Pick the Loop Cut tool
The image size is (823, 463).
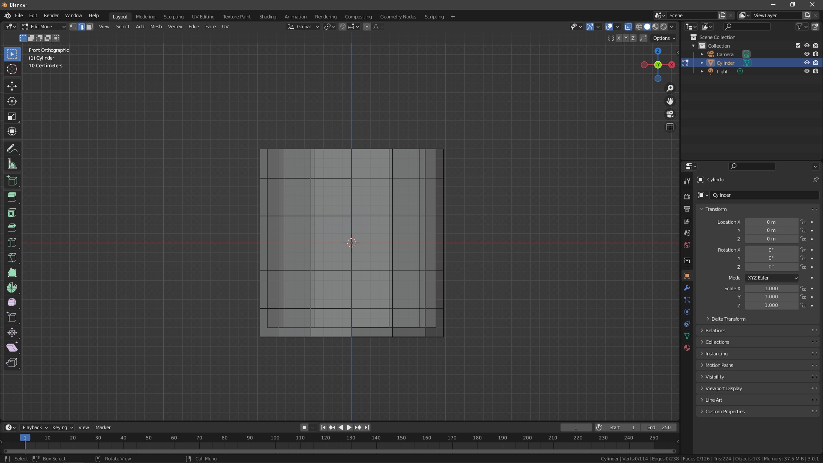tap(12, 243)
